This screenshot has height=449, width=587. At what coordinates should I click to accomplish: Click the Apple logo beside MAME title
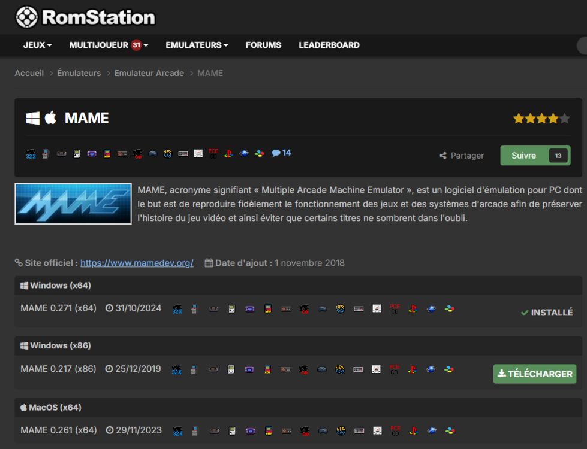50,117
